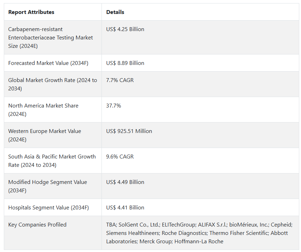The width and height of the screenshot is (301, 252).
Task: Select South Asia & Pacific Growth Rate cell
Action: click(x=52, y=161)
